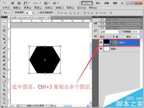The image size is (144, 108).
Task: Uncheck the 显示变换控件 checkbox
Action: [38, 13]
